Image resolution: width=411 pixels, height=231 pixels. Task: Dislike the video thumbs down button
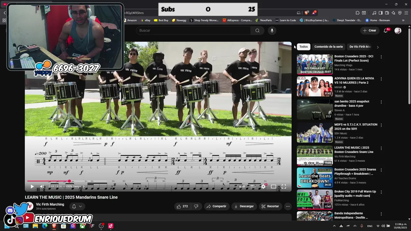196,206
